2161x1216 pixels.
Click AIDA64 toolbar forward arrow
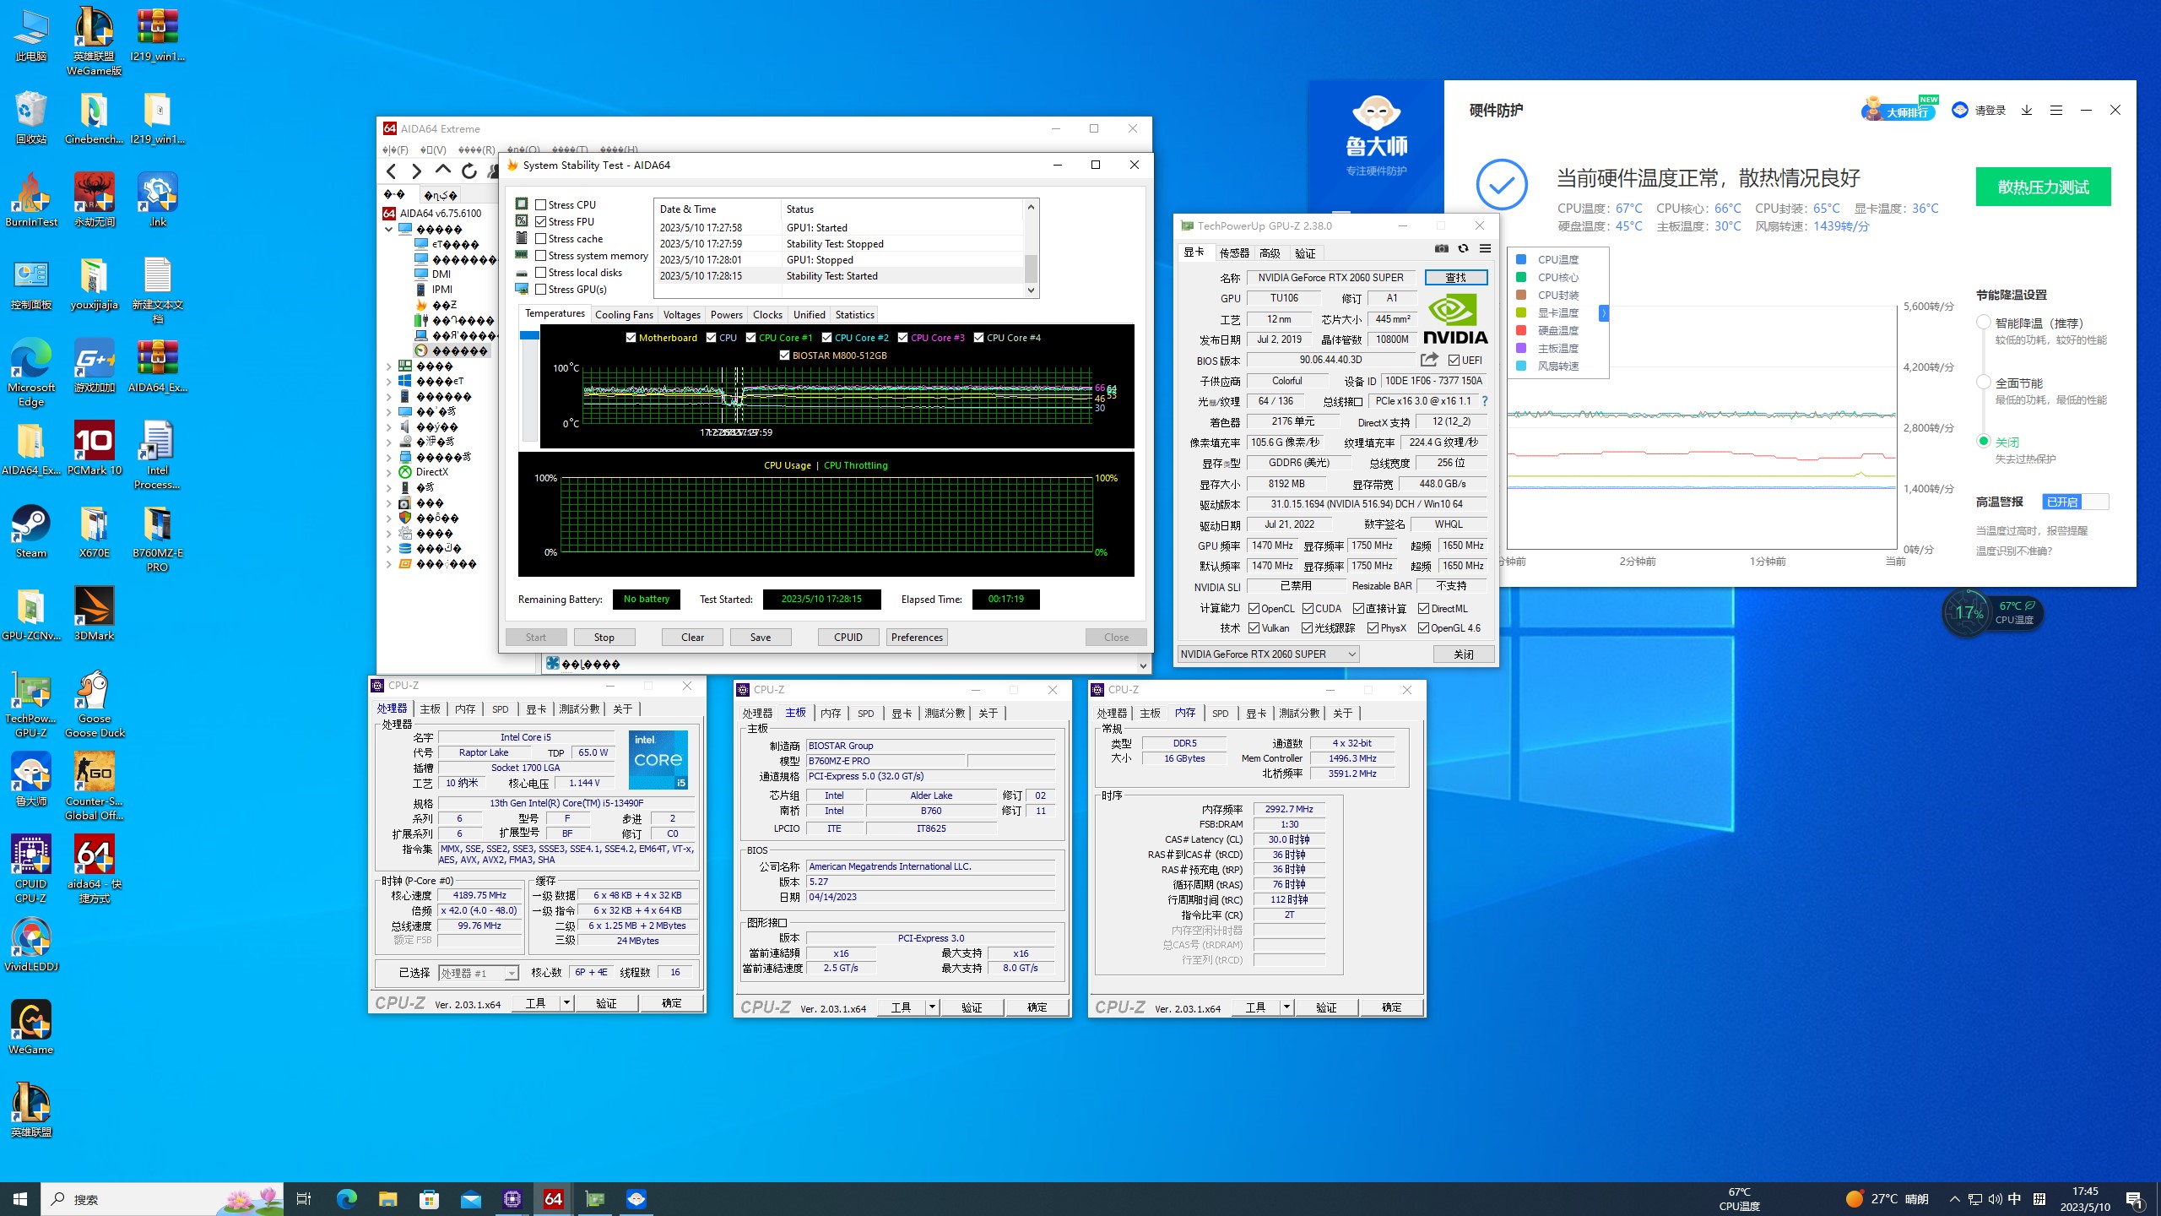[416, 171]
